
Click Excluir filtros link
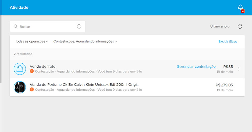click(x=228, y=41)
